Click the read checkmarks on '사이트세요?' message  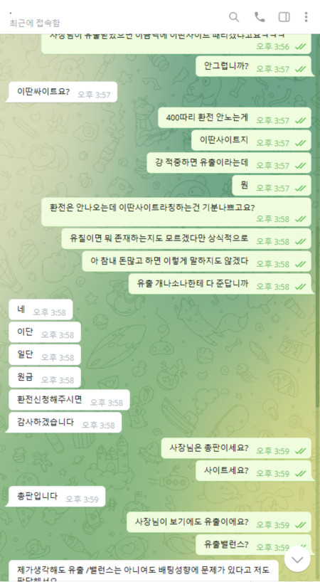300,474
